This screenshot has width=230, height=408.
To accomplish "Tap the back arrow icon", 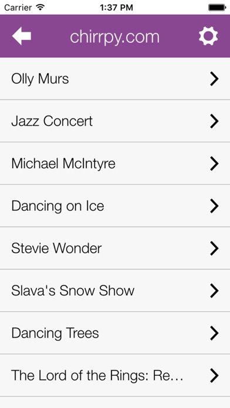I will pos(22,36).
